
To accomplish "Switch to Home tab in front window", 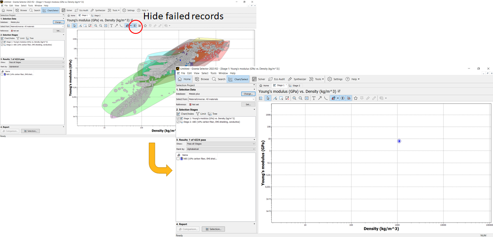I will [x=264, y=86].
